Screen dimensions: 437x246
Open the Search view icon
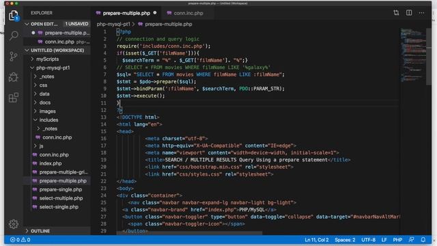14,36
